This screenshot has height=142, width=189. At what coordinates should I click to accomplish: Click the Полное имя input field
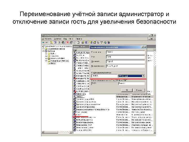(125, 52)
